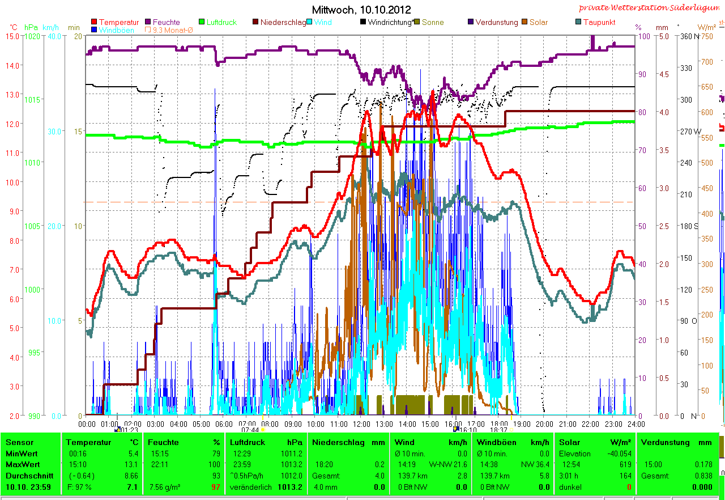Click the dark red Niederschlag legend square
The image size is (725, 500).
256,22
